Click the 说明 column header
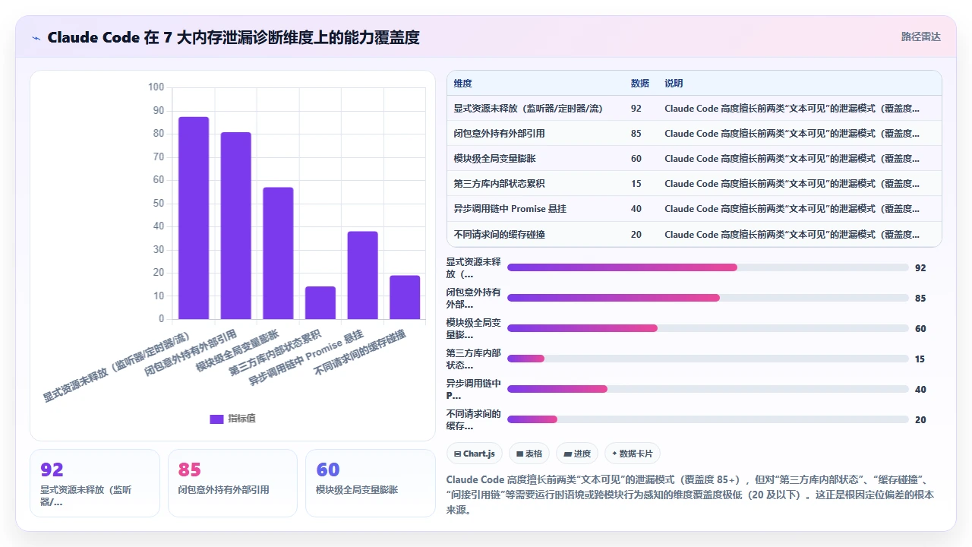 674,84
